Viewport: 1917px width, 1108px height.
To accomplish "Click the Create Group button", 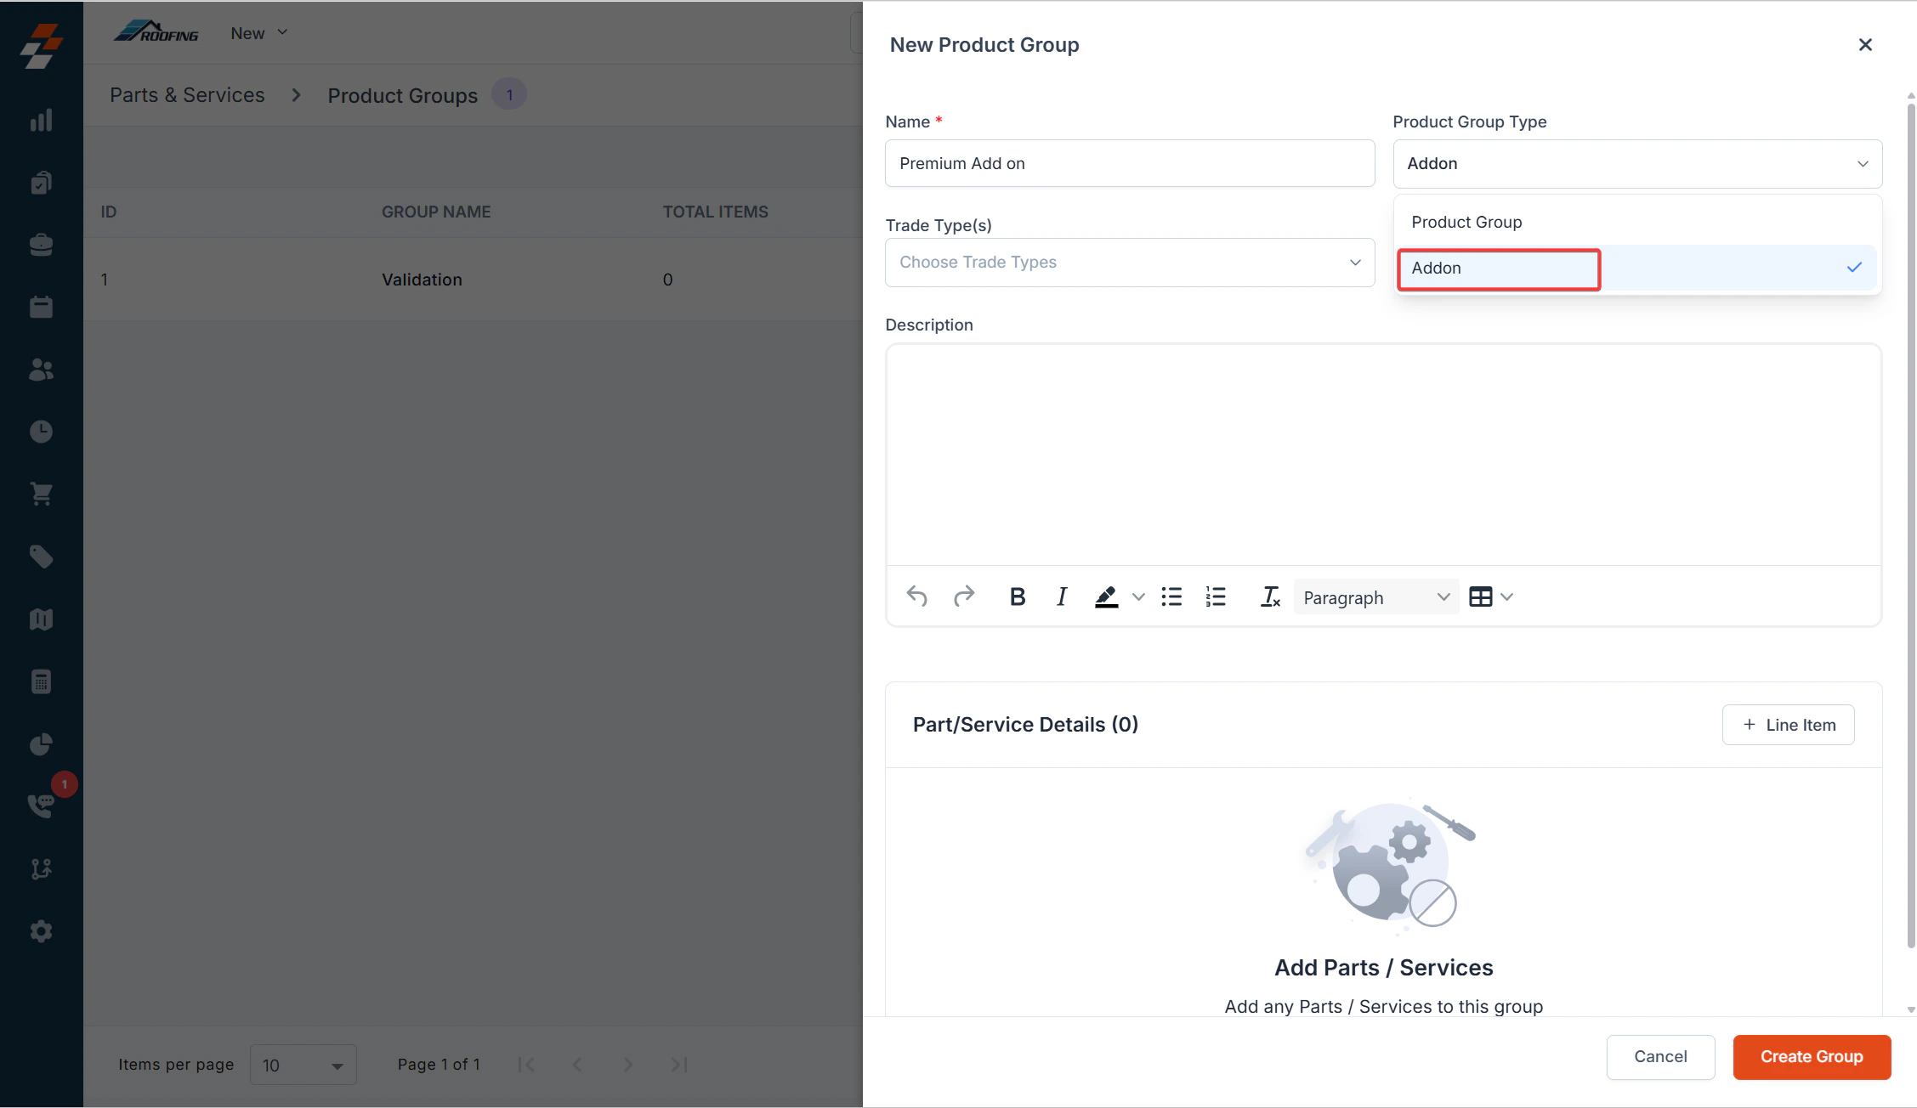I will (x=1811, y=1057).
